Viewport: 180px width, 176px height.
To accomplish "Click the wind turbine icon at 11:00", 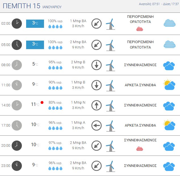I will (x=110, y=85).
